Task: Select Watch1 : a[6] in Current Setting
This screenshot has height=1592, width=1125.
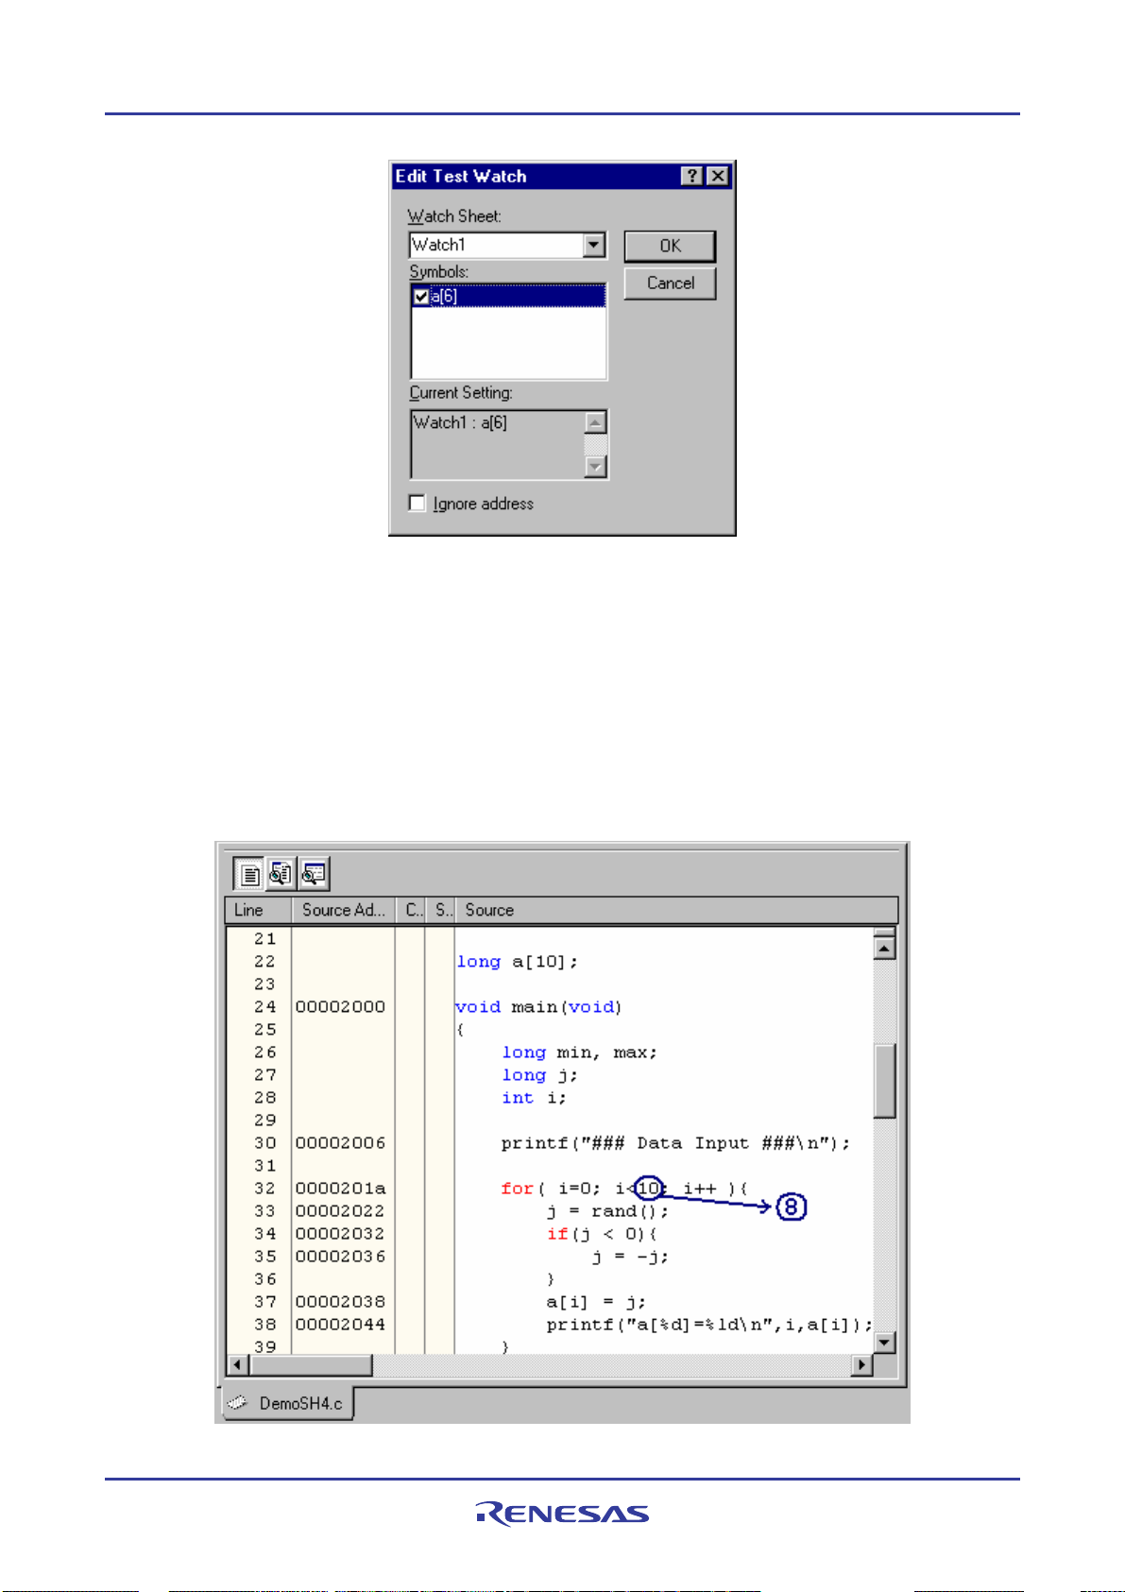Action: [460, 423]
